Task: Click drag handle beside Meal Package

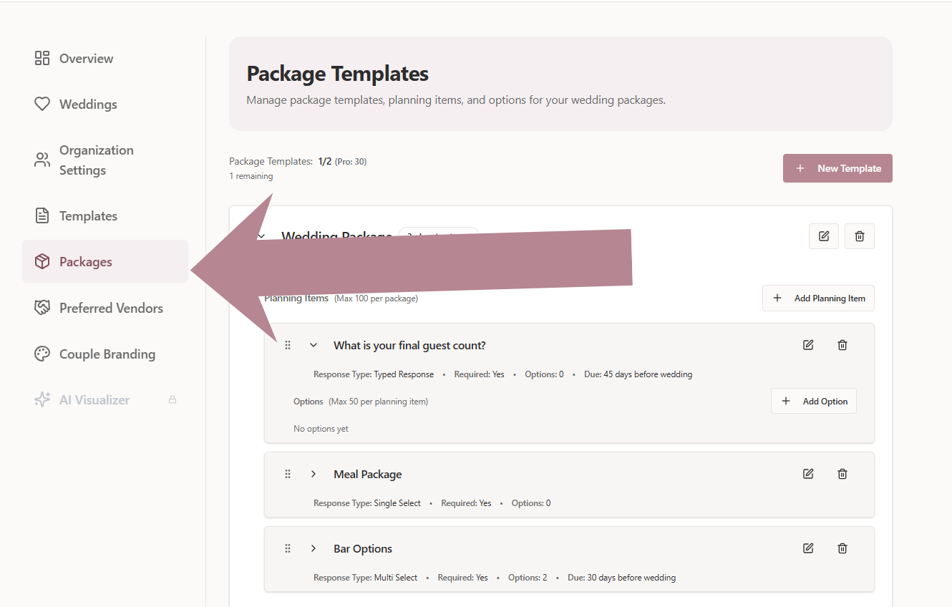Action: 288,474
